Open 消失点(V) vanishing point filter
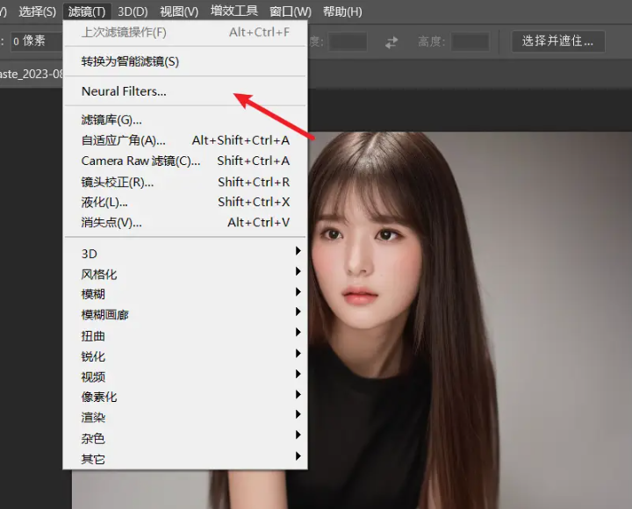This screenshot has width=632, height=509. click(x=111, y=222)
